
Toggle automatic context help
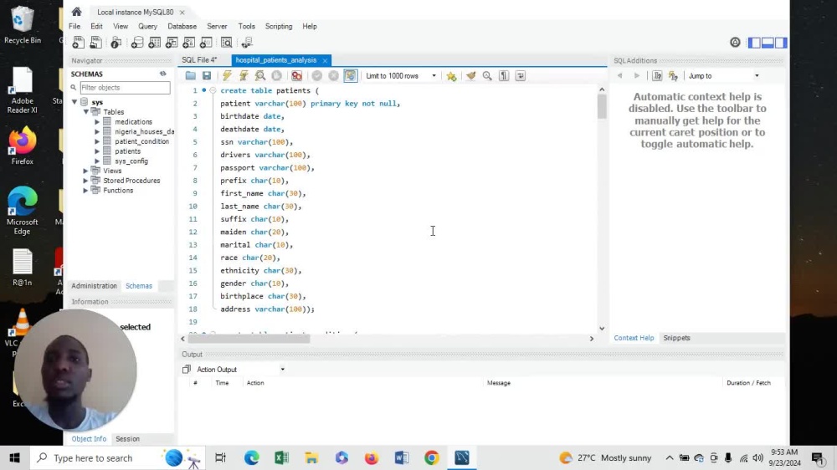(673, 76)
